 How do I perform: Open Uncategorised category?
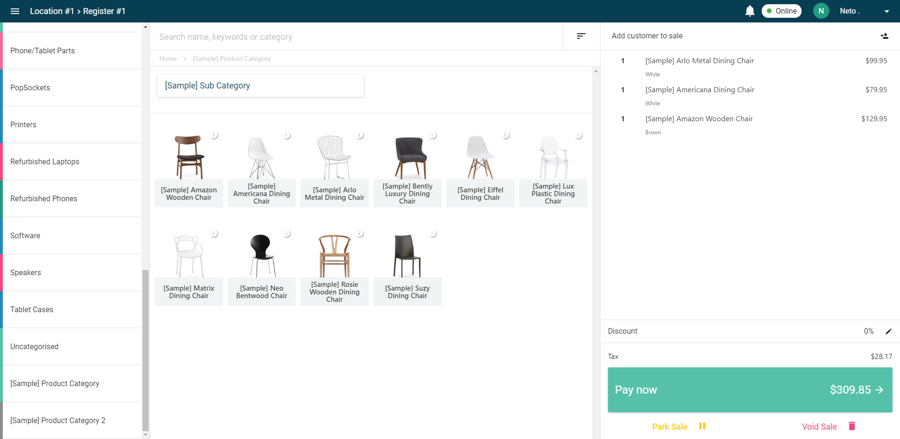pos(71,346)
